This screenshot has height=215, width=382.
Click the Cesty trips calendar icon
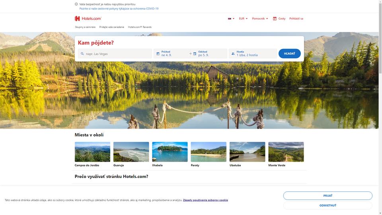pyautogui.click(x=275, y=19)
